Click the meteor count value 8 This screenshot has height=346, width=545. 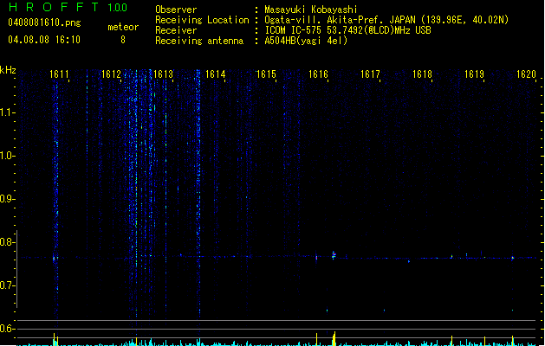(x=123, y=40)
